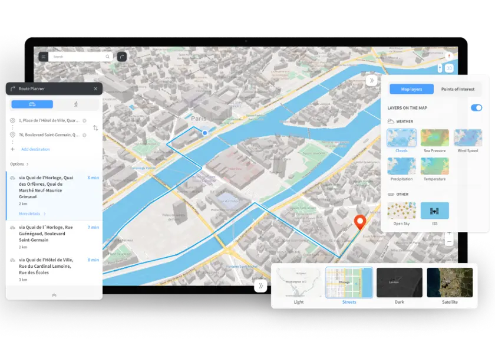This screenshot has height=348, width=495.
Task: Open the hamburger menu beside the search field
Action: point(43,57)
